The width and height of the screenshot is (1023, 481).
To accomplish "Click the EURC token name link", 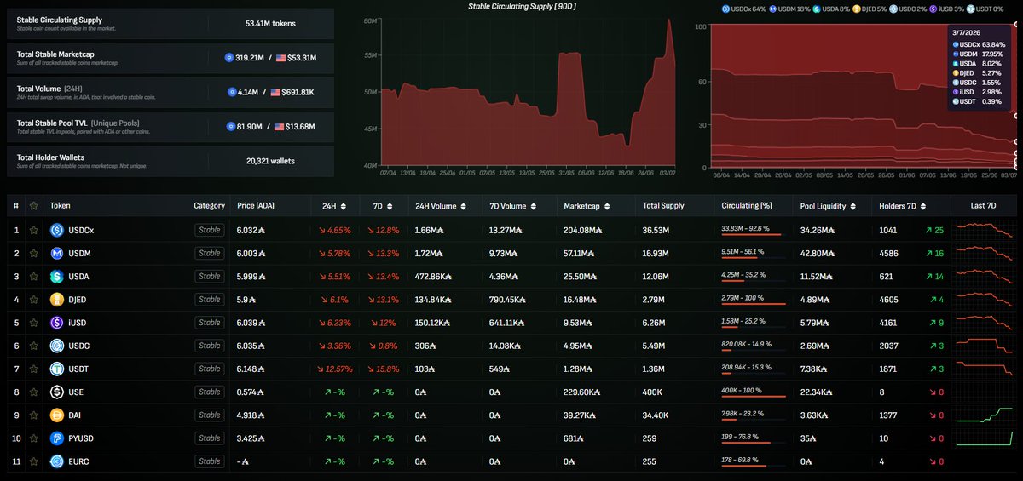I will point(78,461).
